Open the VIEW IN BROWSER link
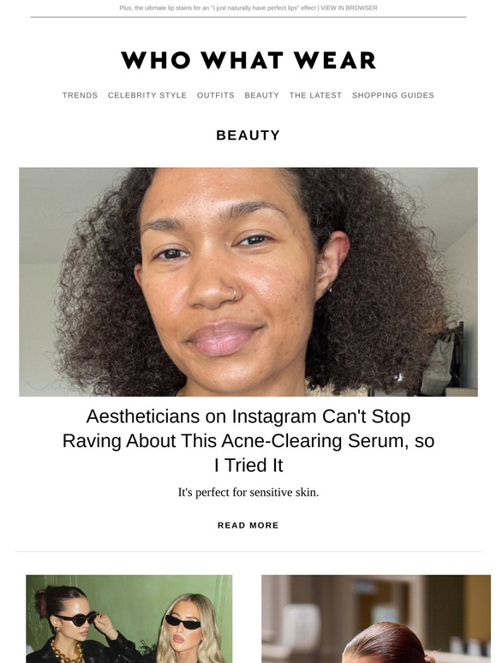This screenshot has width=497, height=663. [349, 8]
